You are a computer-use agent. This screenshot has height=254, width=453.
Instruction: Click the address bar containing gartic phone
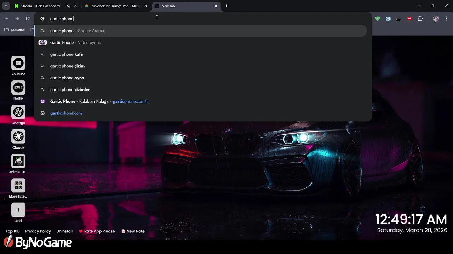(202, 19)
